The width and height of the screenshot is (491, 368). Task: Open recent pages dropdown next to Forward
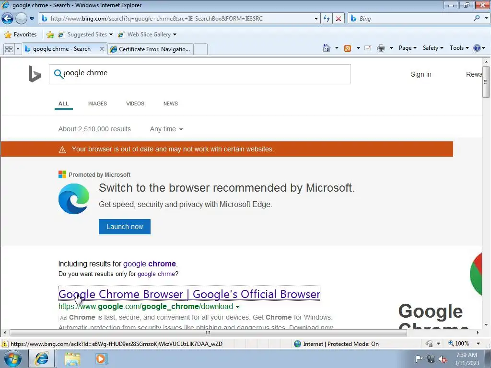pos(32,19)
